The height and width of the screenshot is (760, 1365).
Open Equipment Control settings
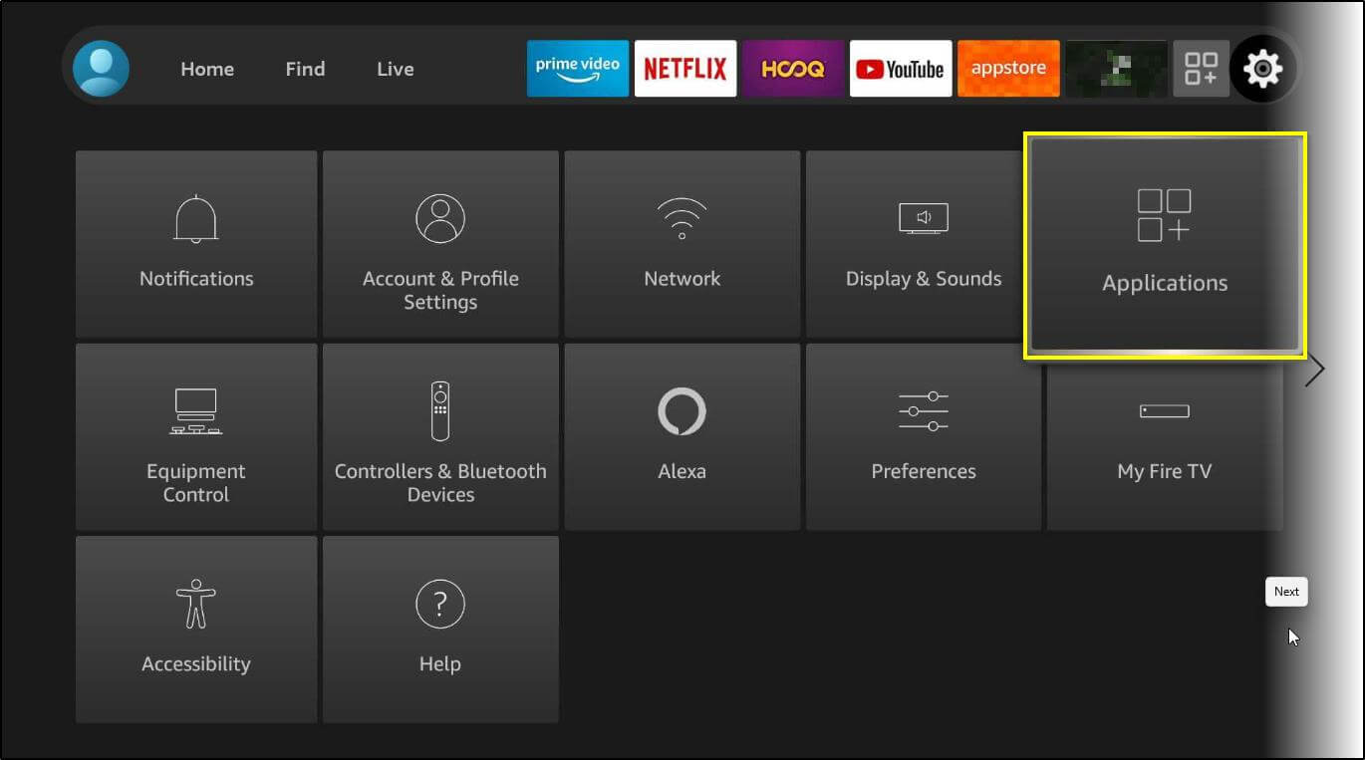(195, 435)
